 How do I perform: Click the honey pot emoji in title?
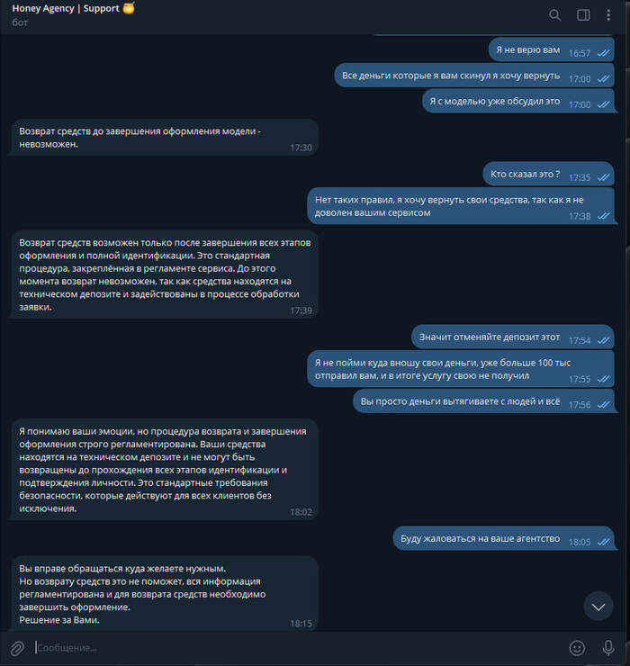pos(129,8)
